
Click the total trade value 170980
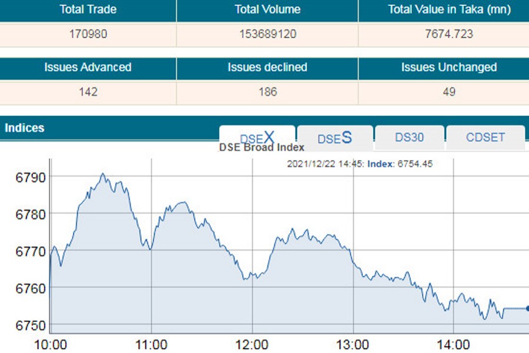pos(88,34)
